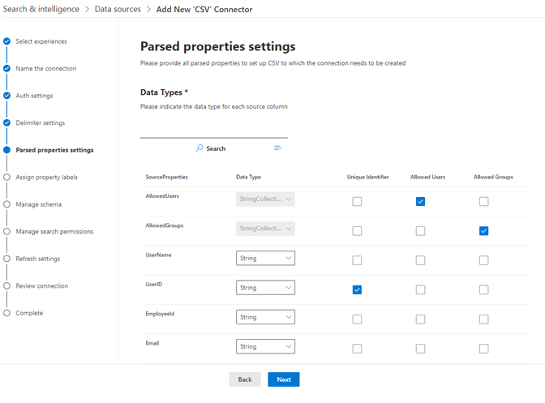545x403 pixels.
Task: Open the UserName data type dropdown
Action: pos(265,259)
